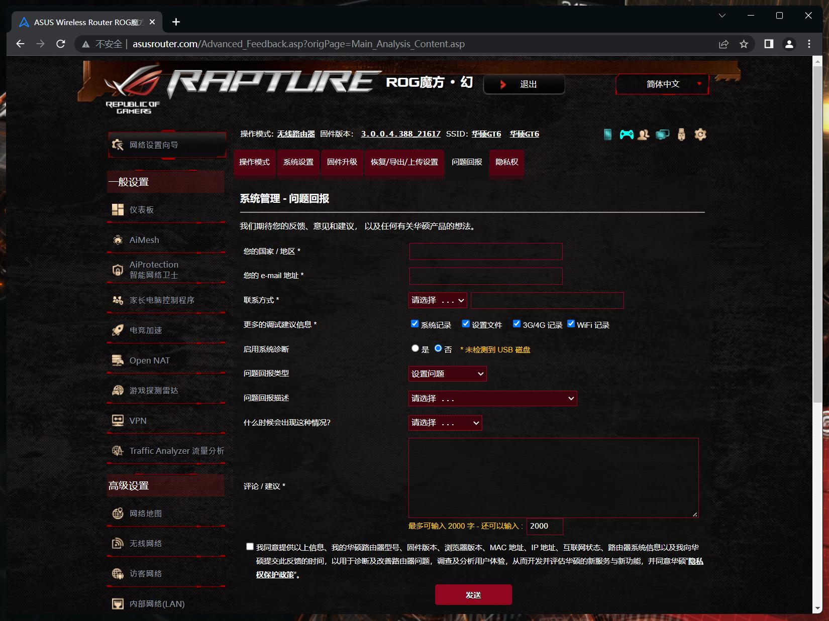Open the browser tab search chevron
This screenshot has height=621, width=829.
(x=722, y=16)
